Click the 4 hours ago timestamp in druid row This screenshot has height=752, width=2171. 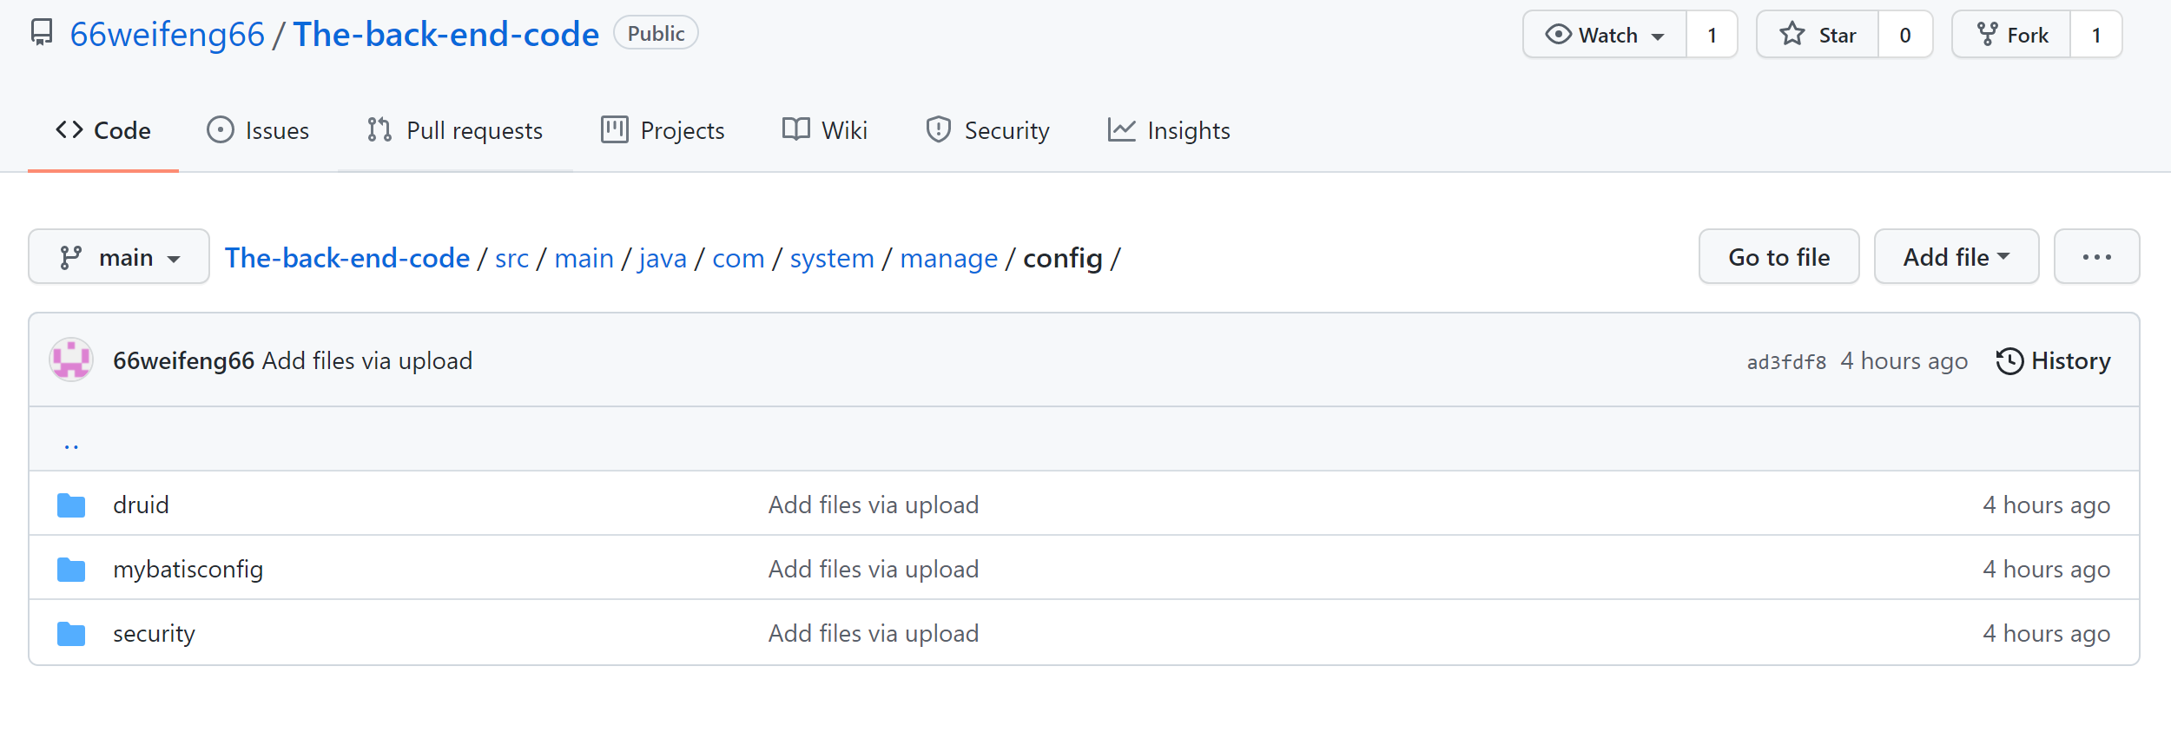(x=2046, y=505)
